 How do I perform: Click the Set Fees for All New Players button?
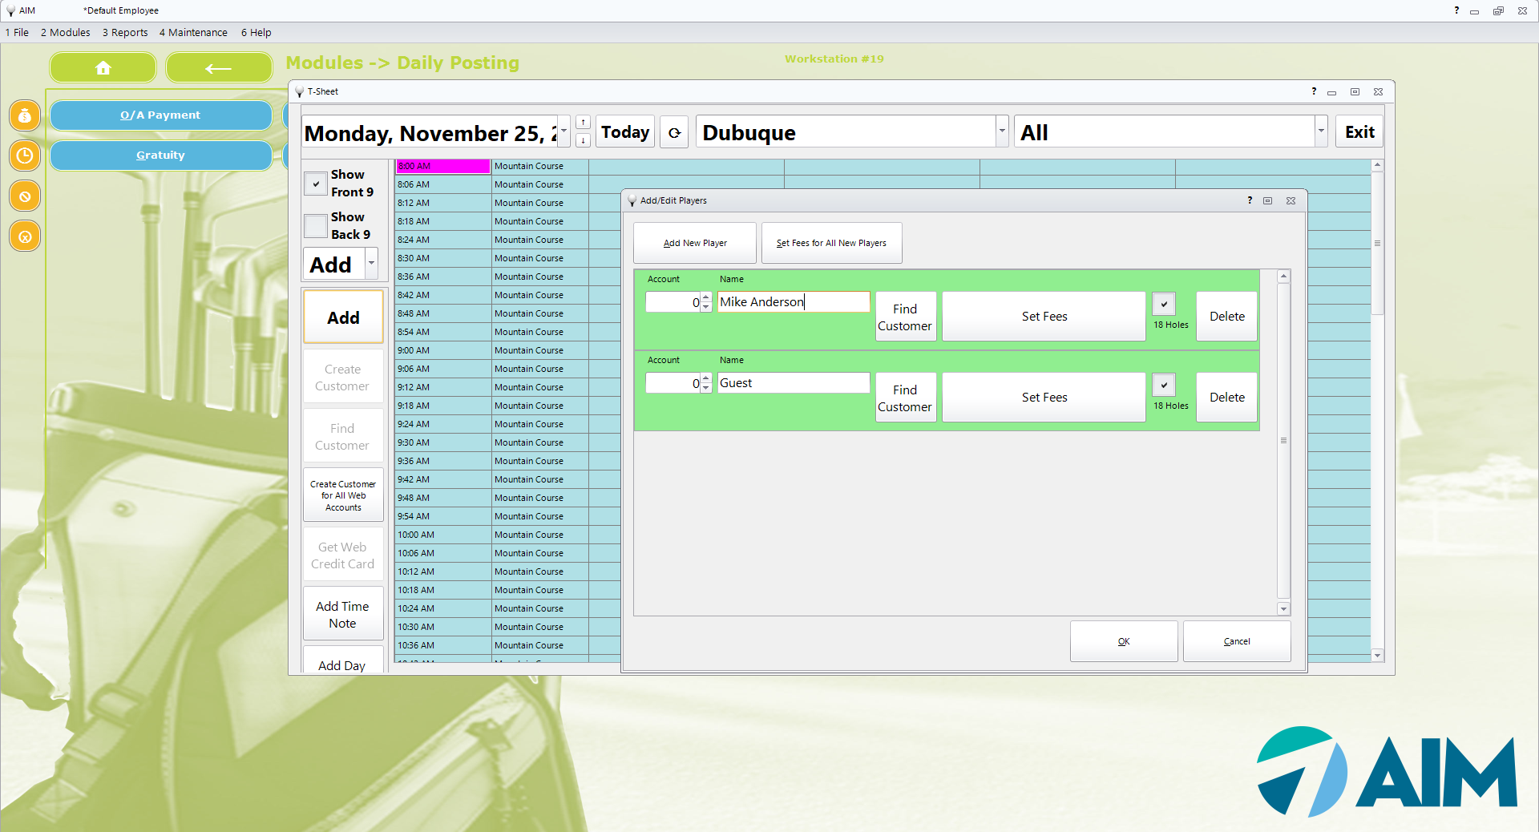click(831, 243)
